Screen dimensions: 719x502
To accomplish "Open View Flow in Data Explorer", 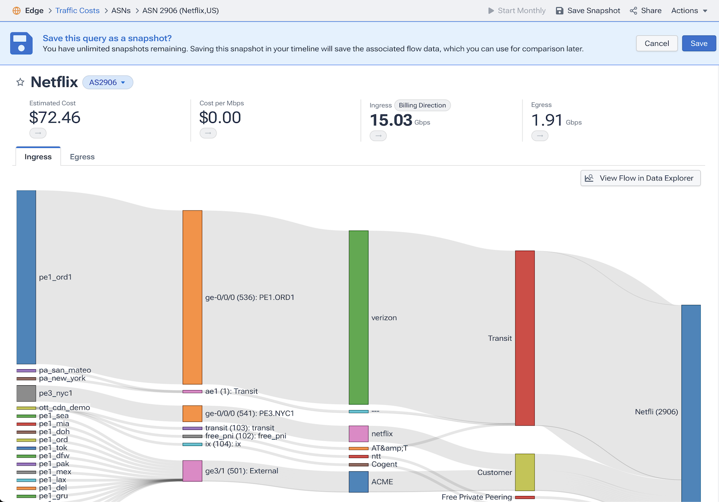I will click(x=640, y=178).
